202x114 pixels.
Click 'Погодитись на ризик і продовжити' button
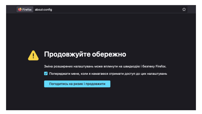[x=77, y=84]
